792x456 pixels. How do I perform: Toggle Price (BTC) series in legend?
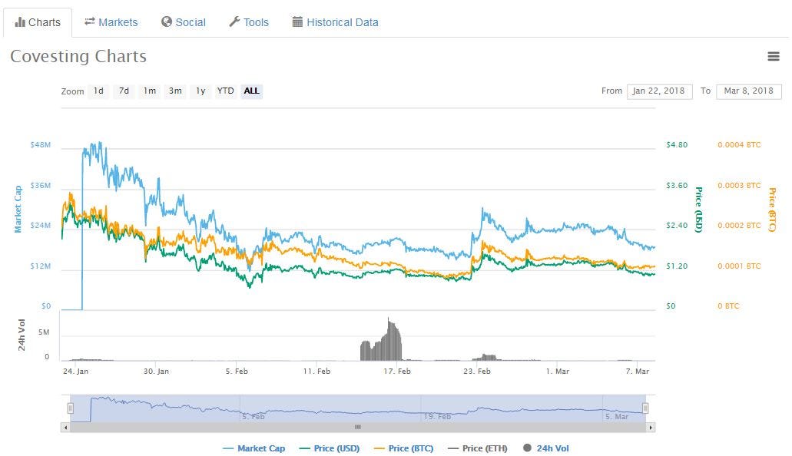tap(403, 448)
